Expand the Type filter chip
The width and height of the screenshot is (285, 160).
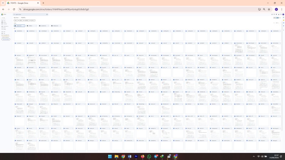16,20
